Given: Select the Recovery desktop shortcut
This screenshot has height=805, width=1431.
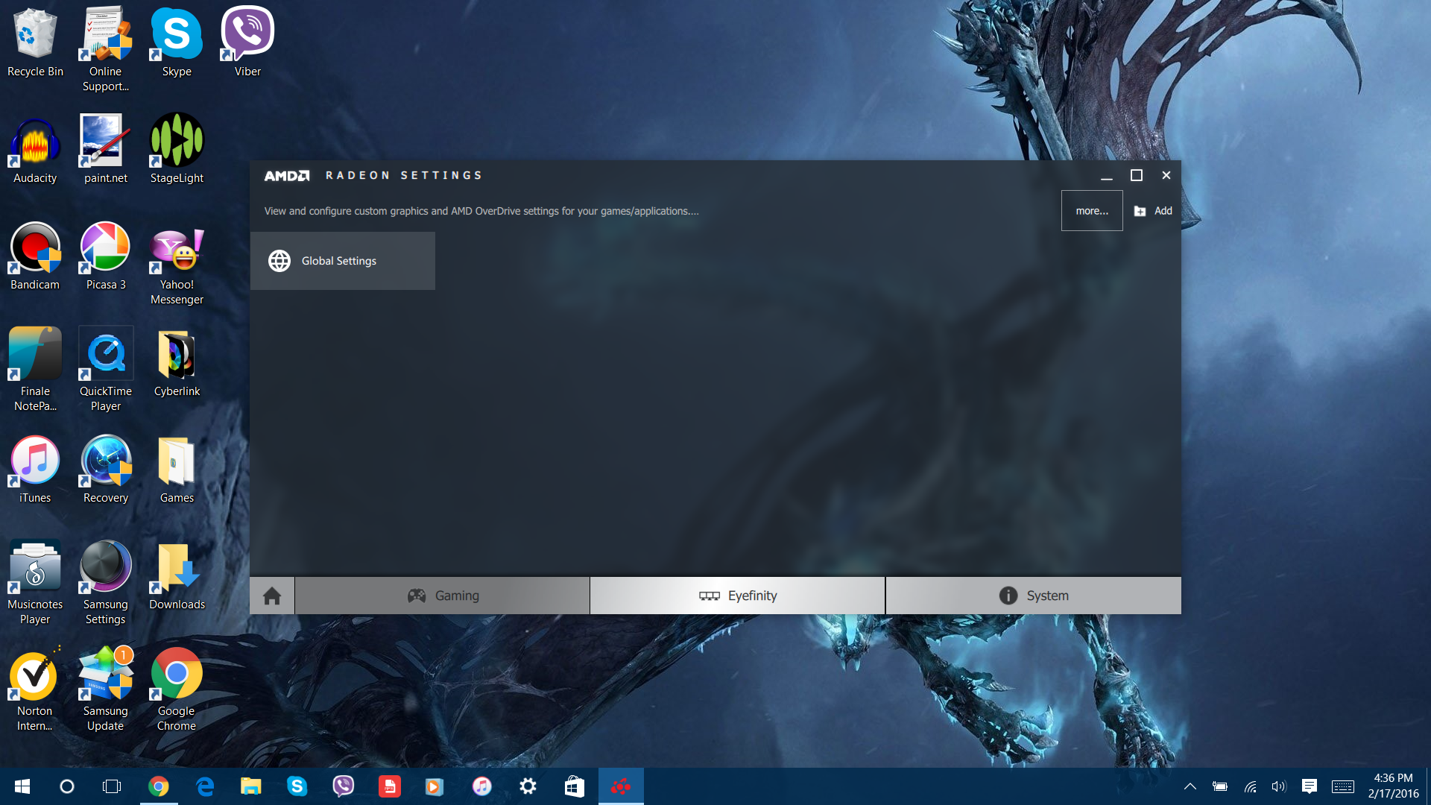Looking at the screenshot, I should [x=106, y=470].
